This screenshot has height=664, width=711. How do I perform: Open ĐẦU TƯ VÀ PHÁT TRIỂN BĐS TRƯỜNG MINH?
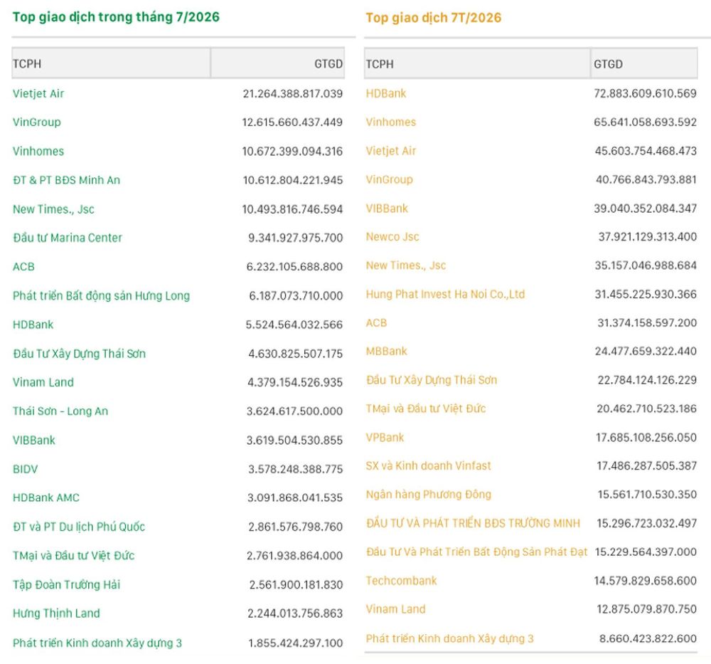pos(473,523)
